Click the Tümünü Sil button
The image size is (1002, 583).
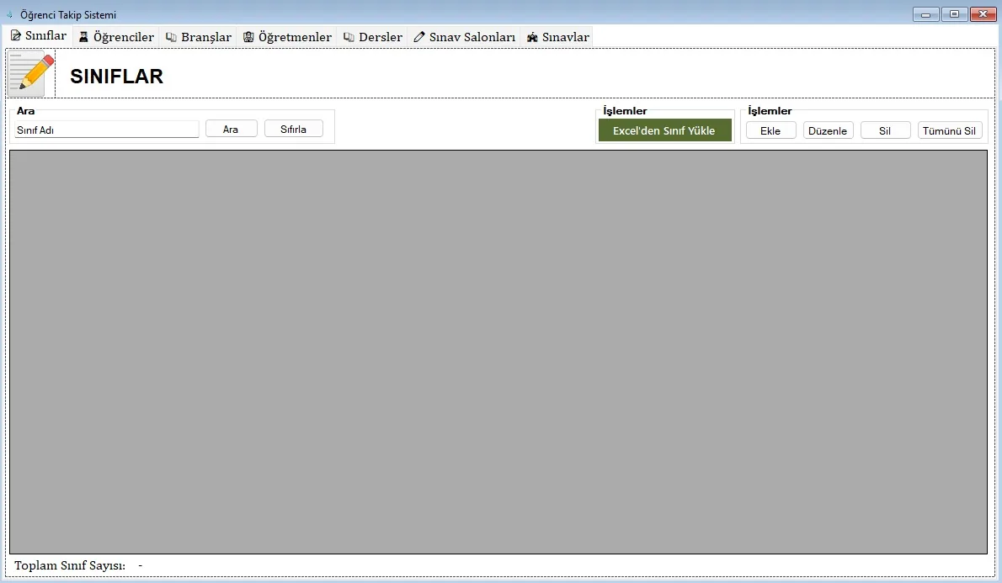[x=949, y=130]
